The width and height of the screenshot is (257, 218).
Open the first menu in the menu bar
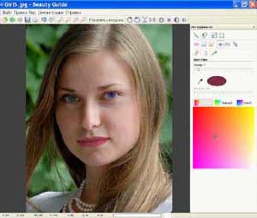pos(7,12)
